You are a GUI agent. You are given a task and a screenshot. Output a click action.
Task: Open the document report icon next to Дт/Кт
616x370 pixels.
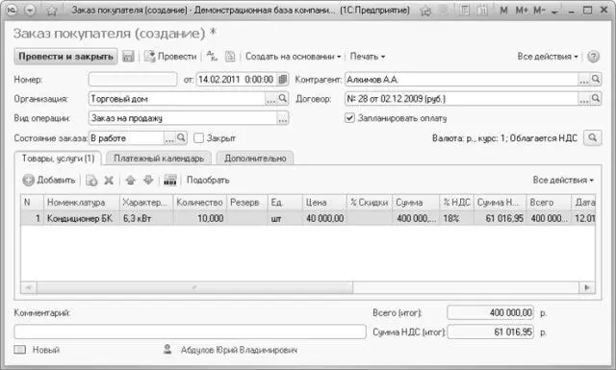230,57
